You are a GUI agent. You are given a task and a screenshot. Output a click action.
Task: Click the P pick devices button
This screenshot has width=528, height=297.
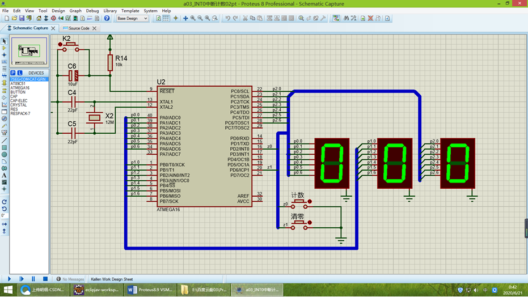pos(13,73)
